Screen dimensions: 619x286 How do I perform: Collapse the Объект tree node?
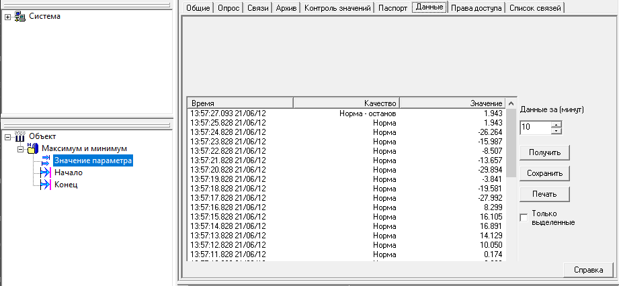pyautogui.click(x=8, y=137)
